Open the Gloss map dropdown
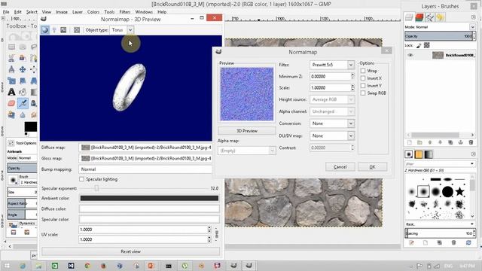Viewport: 482px width, 271px height. pos(145,158)
